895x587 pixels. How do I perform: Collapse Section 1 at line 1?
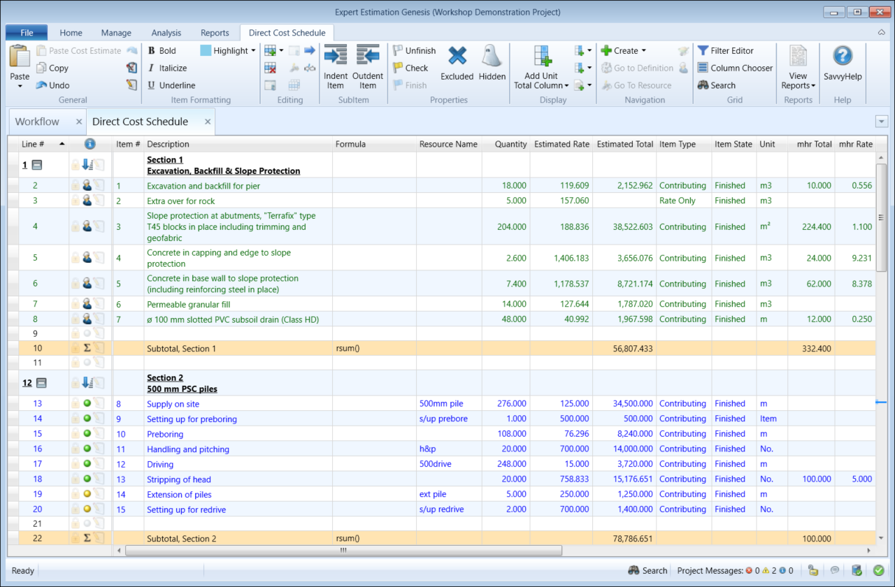click(37, 166)
